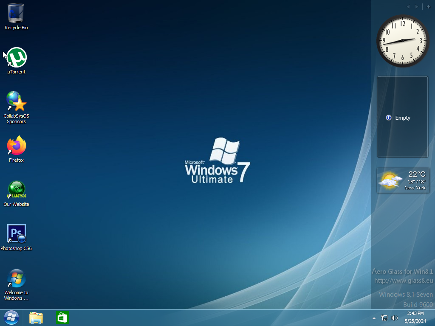Click the Empty gadget panel
The width and height of the screenshot is (435, 326).
[402, 117]
